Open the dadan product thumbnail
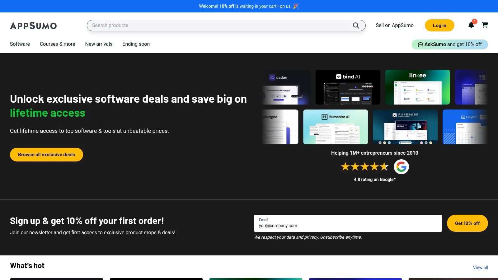498x280 pixels. point(286,87)
